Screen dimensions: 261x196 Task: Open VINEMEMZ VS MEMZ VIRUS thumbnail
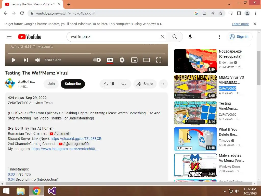(195, 87)
